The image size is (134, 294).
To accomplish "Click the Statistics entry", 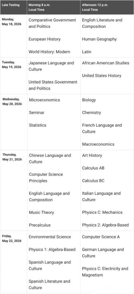I will [x=37, y=125].
